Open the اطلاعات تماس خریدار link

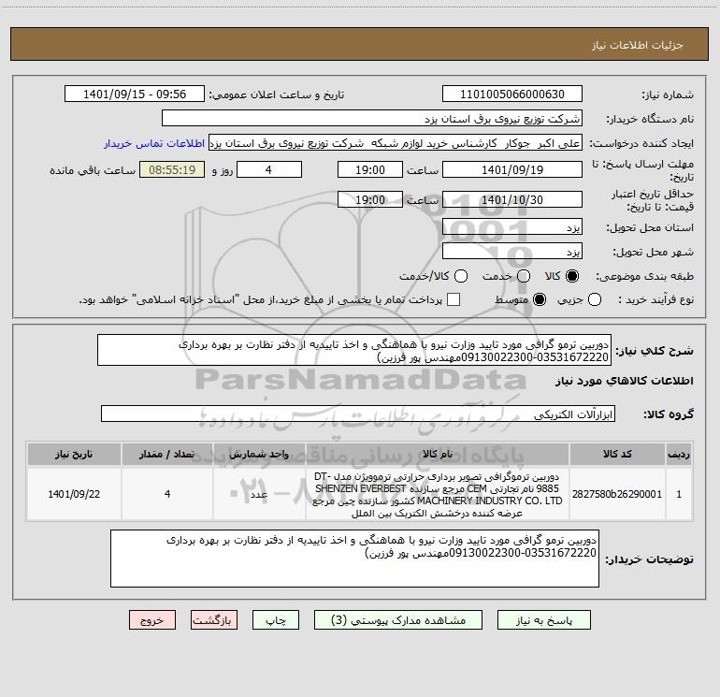click(x=154, y=143)
